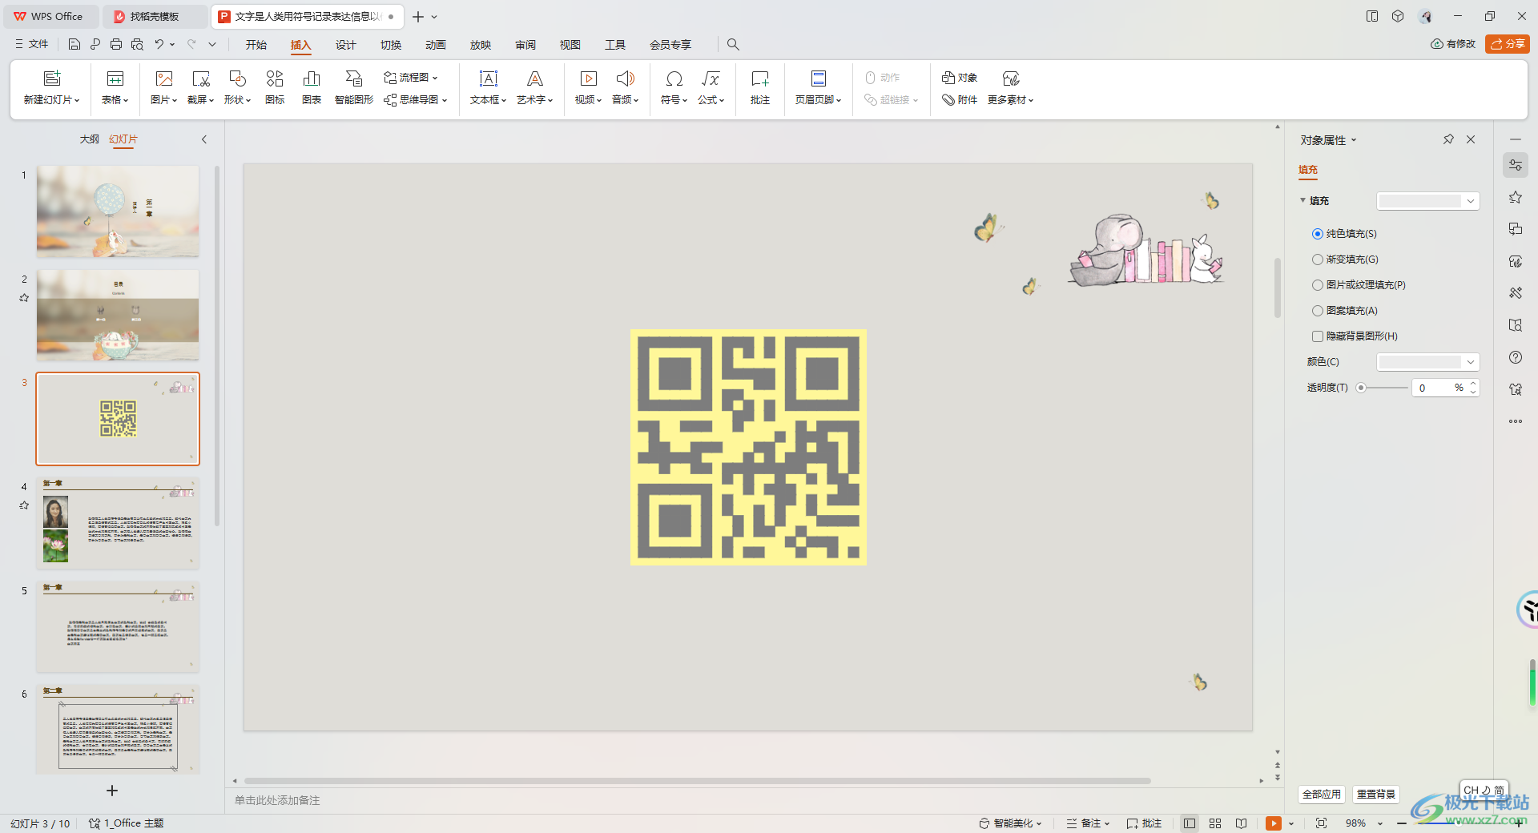This screenshot has width=1538, height=833.
Task: Toggle reading view icon in status bar
Action: [1241, 823]
